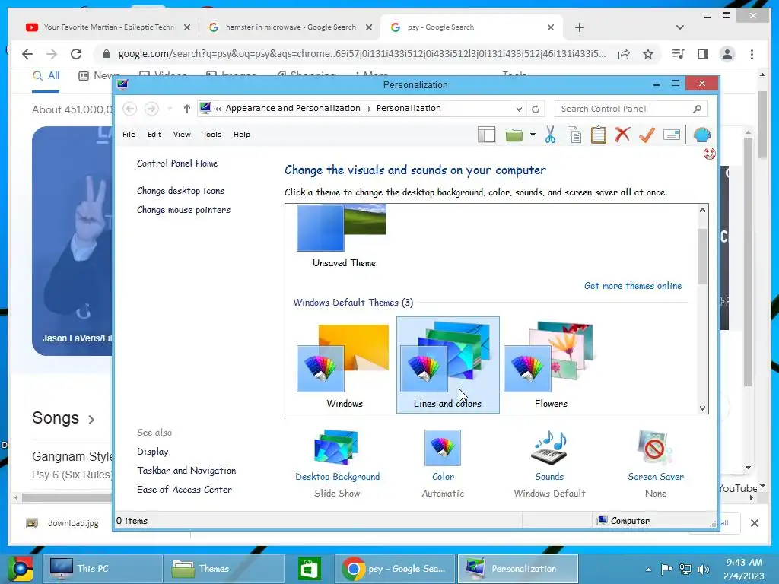Open recent locations dropdown arrow
This screenshot has width=779, height=584.
click(170, 109)
